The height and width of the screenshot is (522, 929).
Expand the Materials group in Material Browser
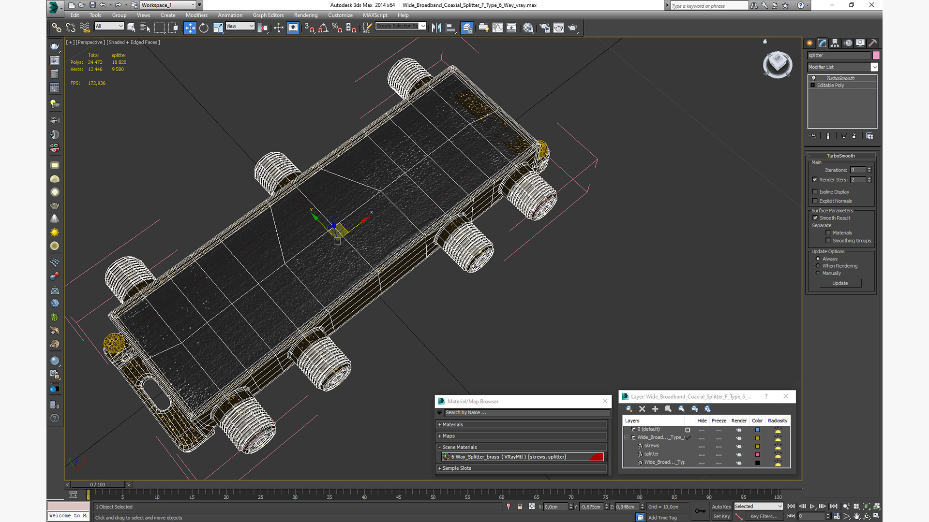(x=521, y=425)
